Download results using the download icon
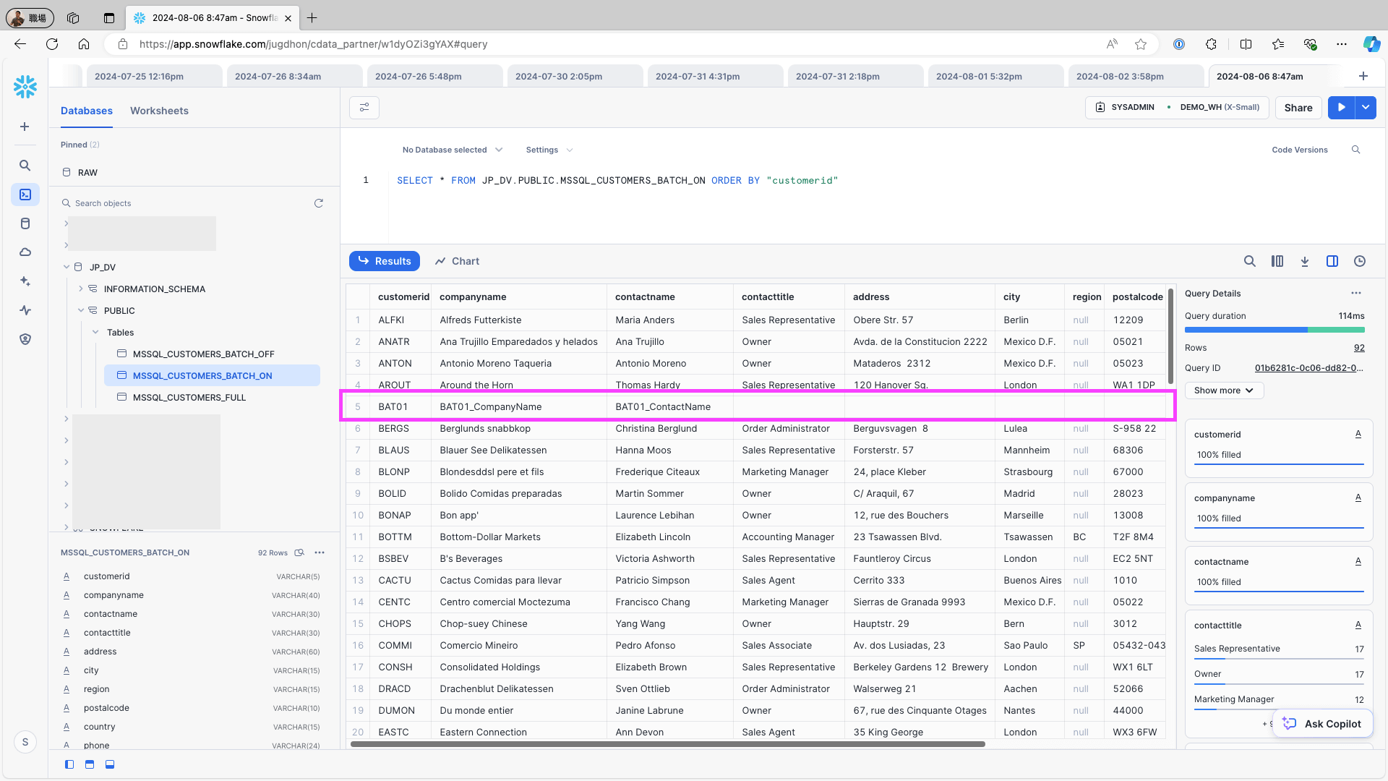Image resolution: width=1388 pixels, height=781 pixels. coord(1305,262)
